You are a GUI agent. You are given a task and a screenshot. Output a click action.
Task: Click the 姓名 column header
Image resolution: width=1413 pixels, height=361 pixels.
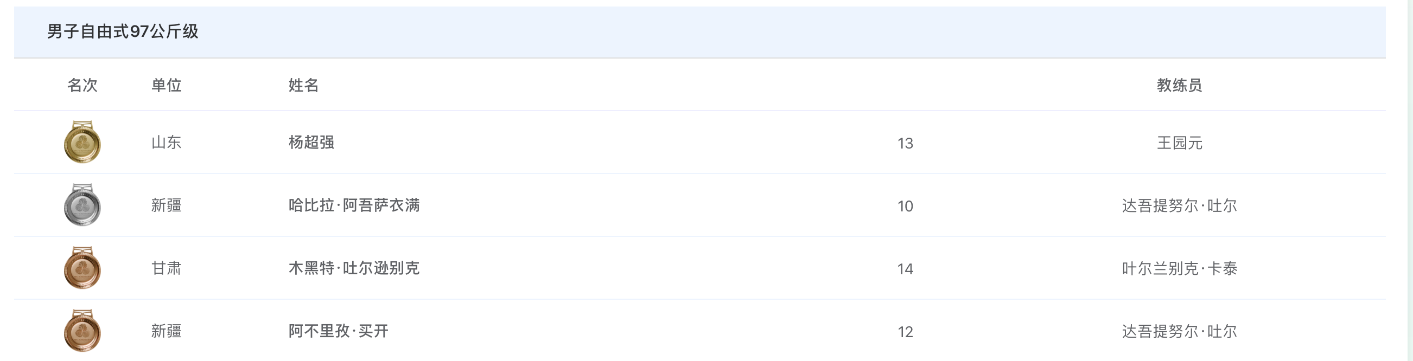pyautogui.click(x=303, y=85)
